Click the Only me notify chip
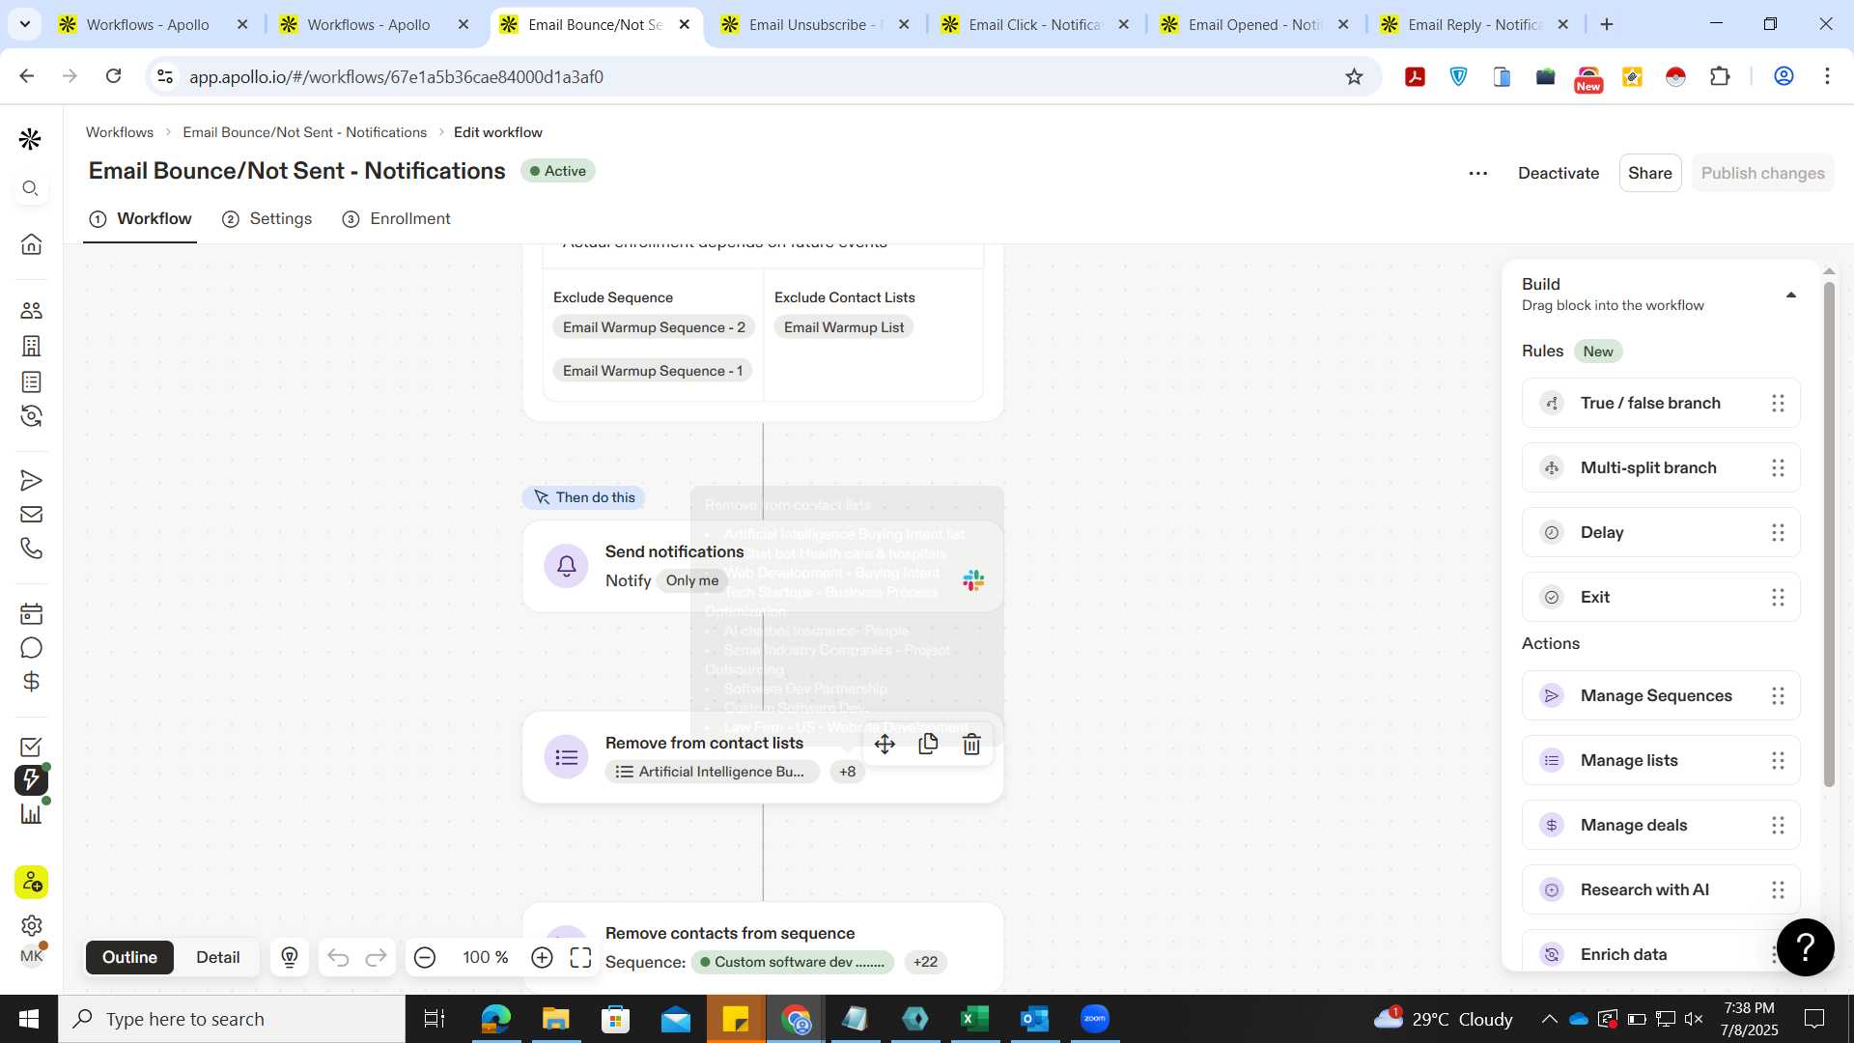 692,580
